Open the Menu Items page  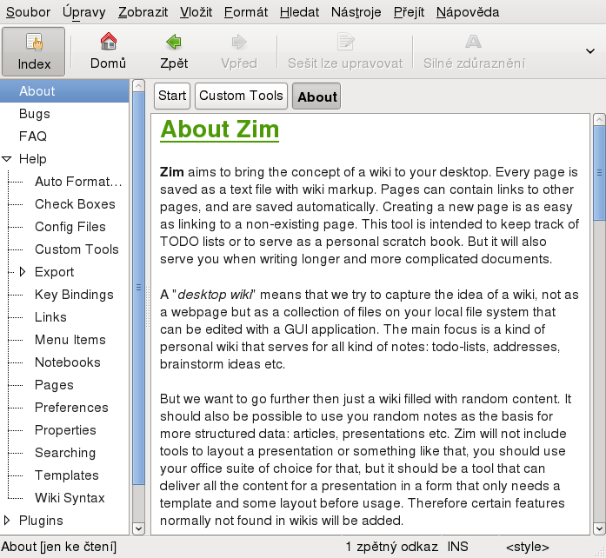[x=70, y=340]
